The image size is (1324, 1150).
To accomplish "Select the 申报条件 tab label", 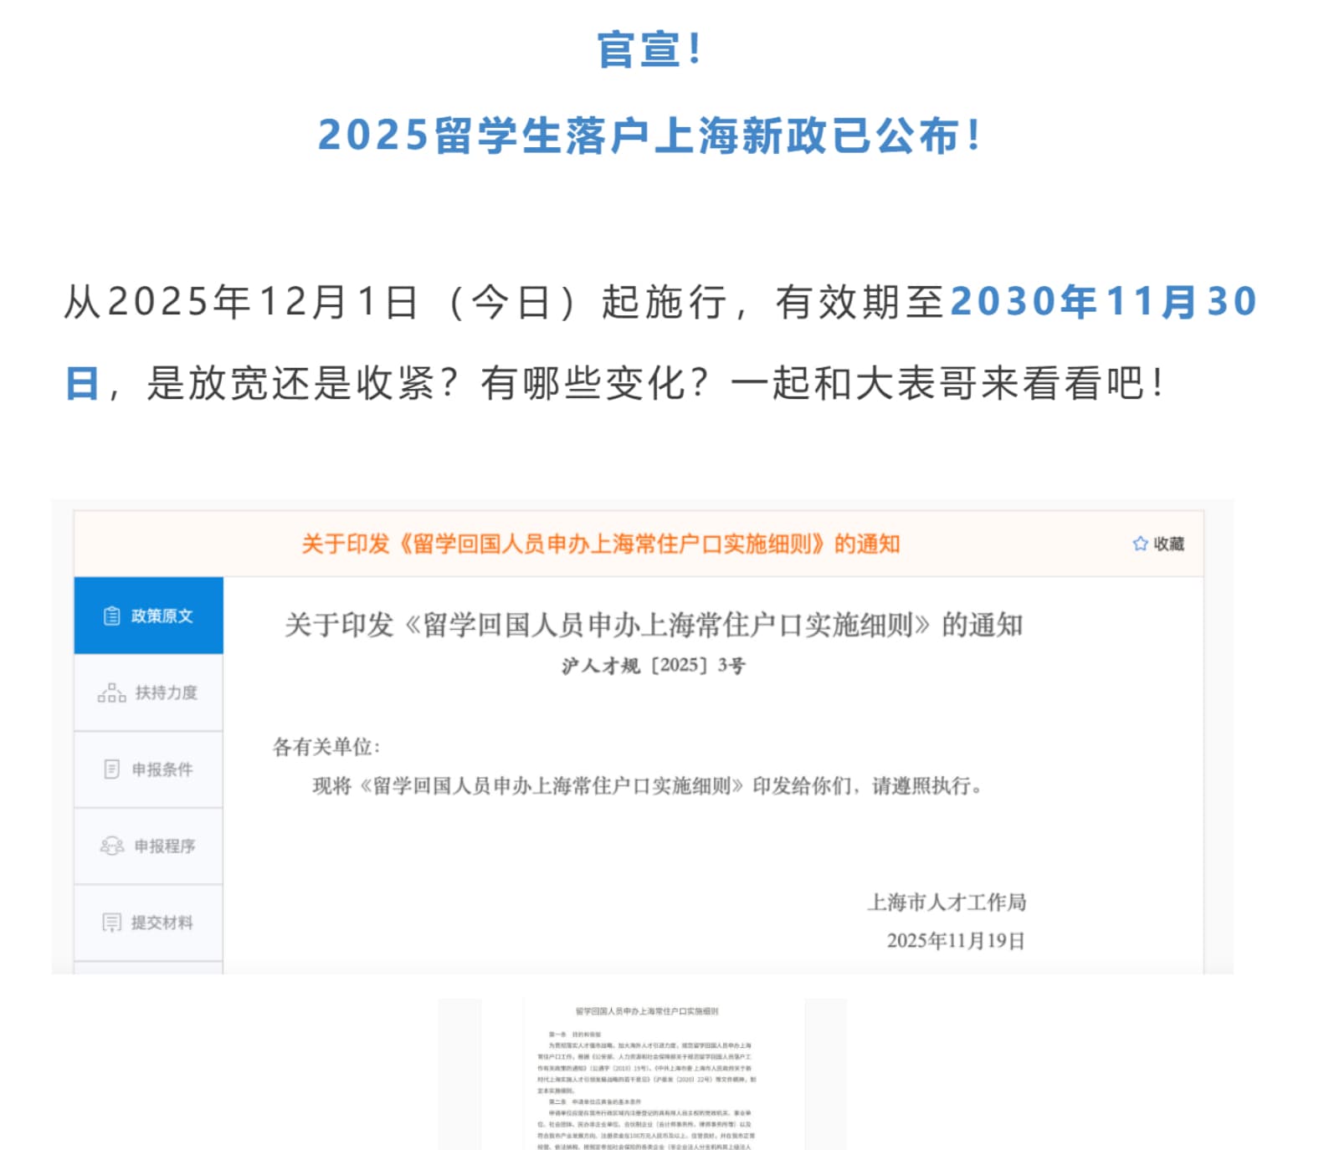I will (x=162, y=769).
